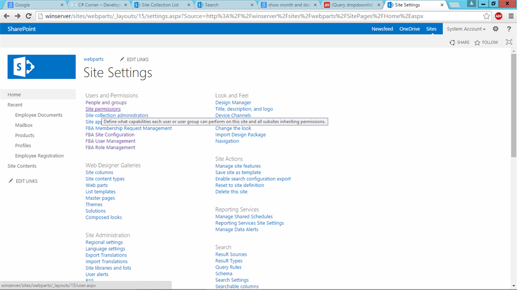Open the Site permissions link
Viewport: 517px width, 290px height.
coord(103,109)
